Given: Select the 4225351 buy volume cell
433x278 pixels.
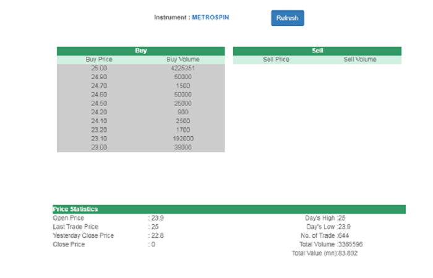Looking at the screenshot, I should pos(183,68).
